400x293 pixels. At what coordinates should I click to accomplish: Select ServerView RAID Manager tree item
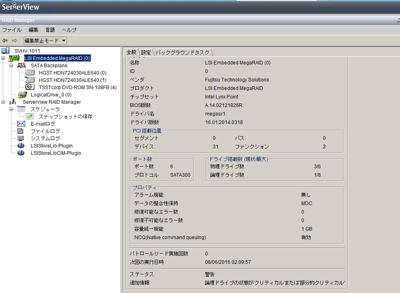pos(52,102)
